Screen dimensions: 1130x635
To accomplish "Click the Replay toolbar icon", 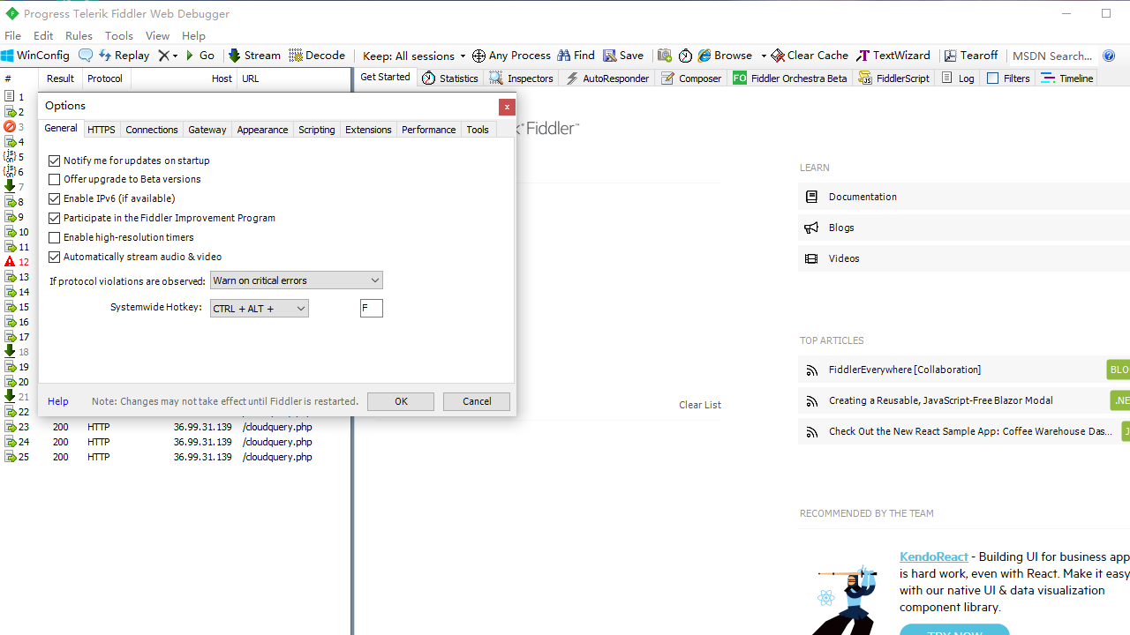I will [x=105, y=56].
